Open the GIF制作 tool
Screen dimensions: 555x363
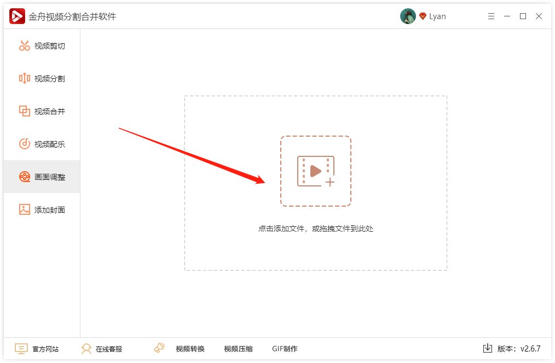(x=284, y=348)
